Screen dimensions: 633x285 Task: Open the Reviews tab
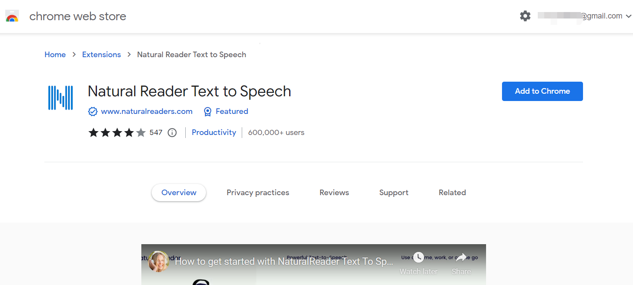334,193
